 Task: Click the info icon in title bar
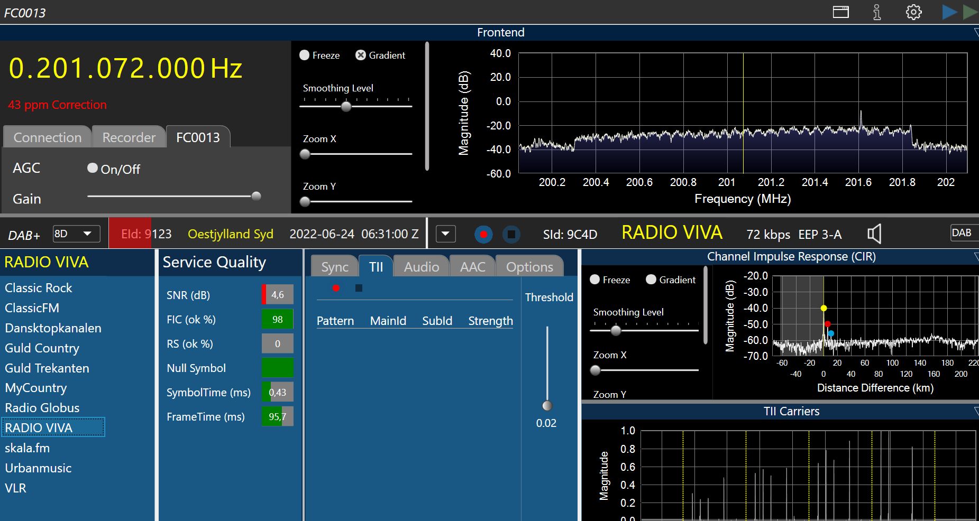[877, 12]
